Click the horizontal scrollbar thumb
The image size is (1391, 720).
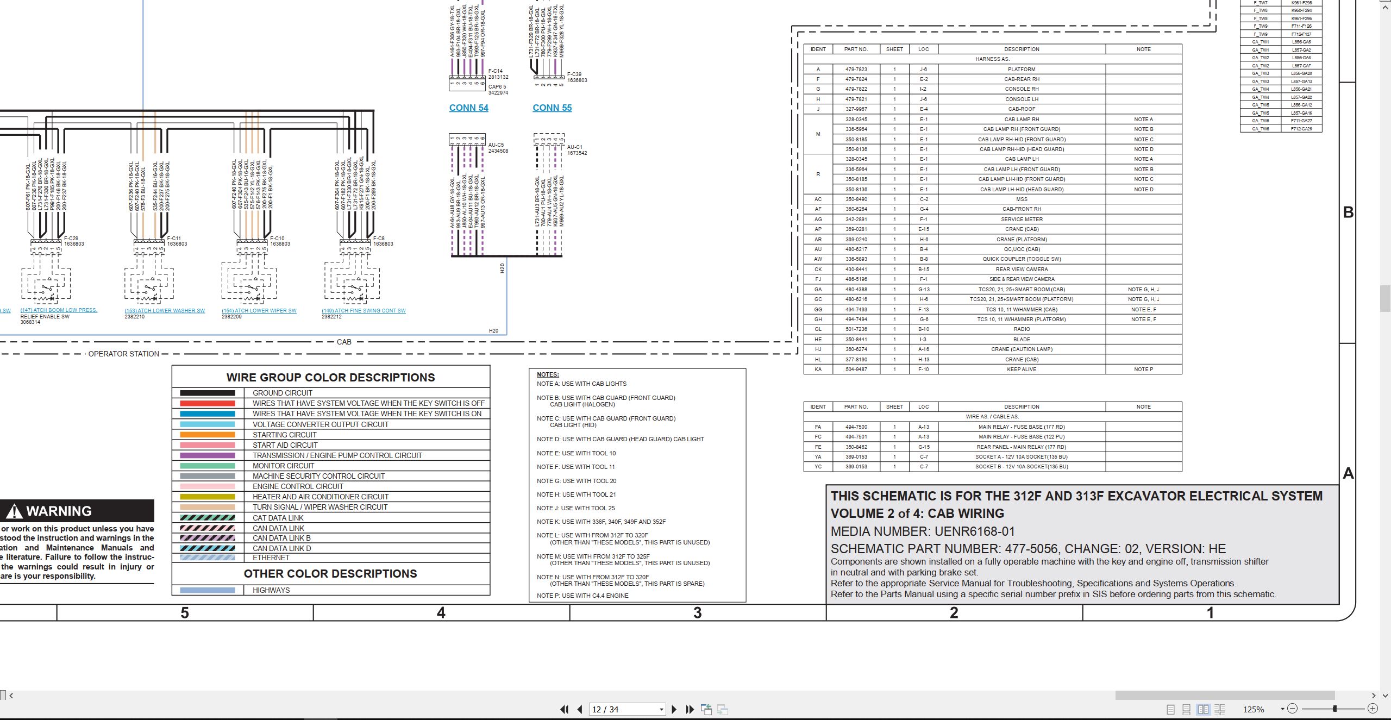coord(1225,696)
